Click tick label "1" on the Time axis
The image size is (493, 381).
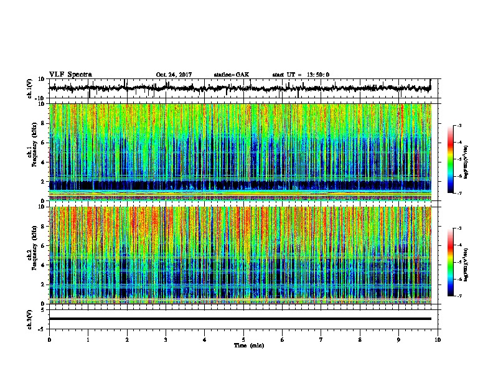coord(88,340)
